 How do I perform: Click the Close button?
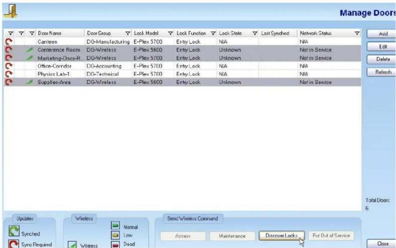coord(381,244)
